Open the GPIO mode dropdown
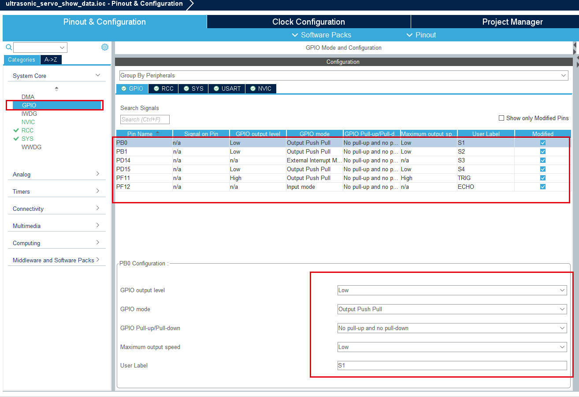The image size is (579, 397). click(x=452, y=309)
